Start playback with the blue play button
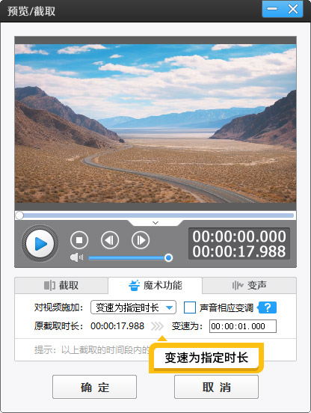The height and width of the screenshot is (413, 311). pos(40,243)
